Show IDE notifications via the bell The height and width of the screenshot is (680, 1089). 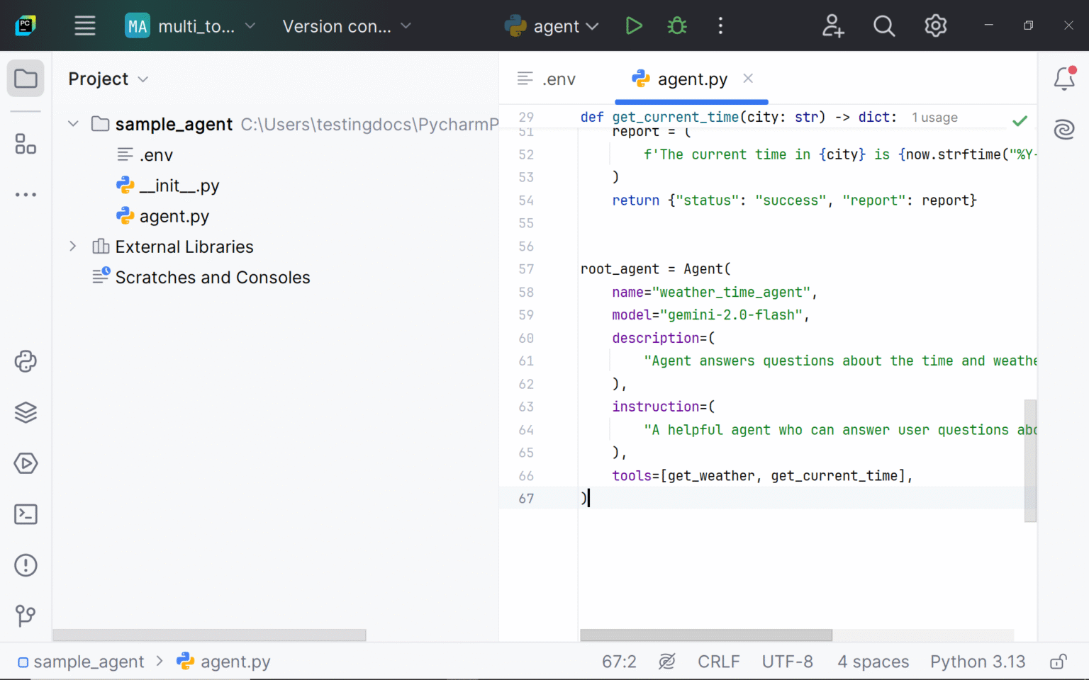tap(1064, 79)
